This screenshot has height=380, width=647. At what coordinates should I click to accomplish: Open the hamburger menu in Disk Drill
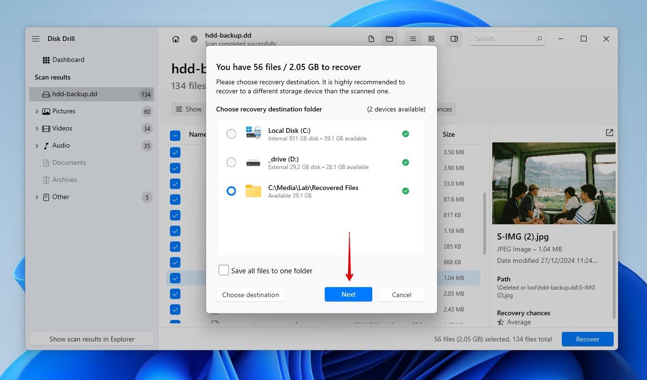click(x=36, y=39)
